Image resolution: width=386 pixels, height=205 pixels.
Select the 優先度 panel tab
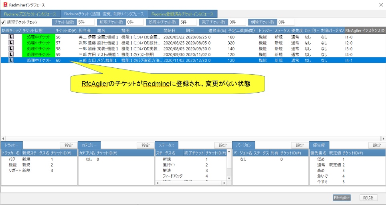tap(319, 145)
